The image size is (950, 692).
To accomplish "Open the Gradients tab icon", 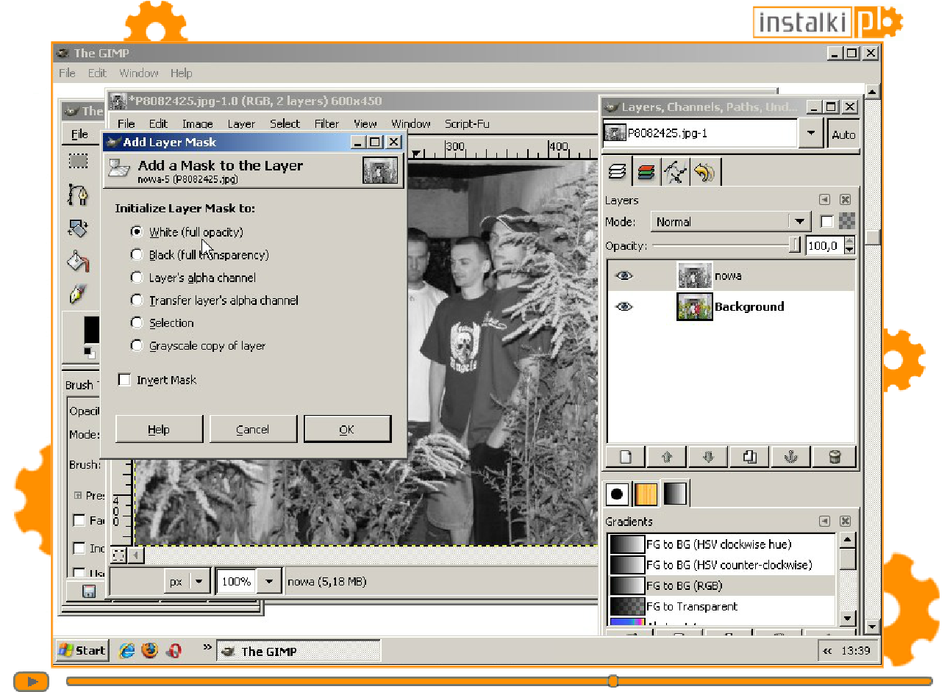I will tap(674, 494).
